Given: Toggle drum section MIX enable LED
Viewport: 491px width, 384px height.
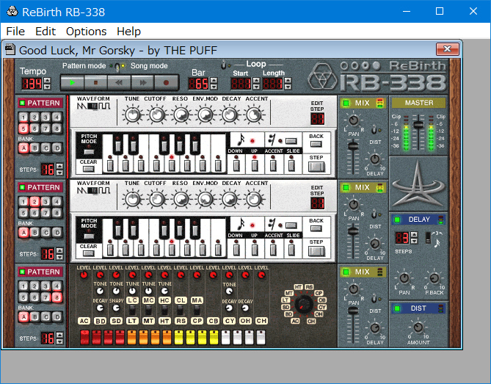Looking at the screenshot, I should coord(346,272).
